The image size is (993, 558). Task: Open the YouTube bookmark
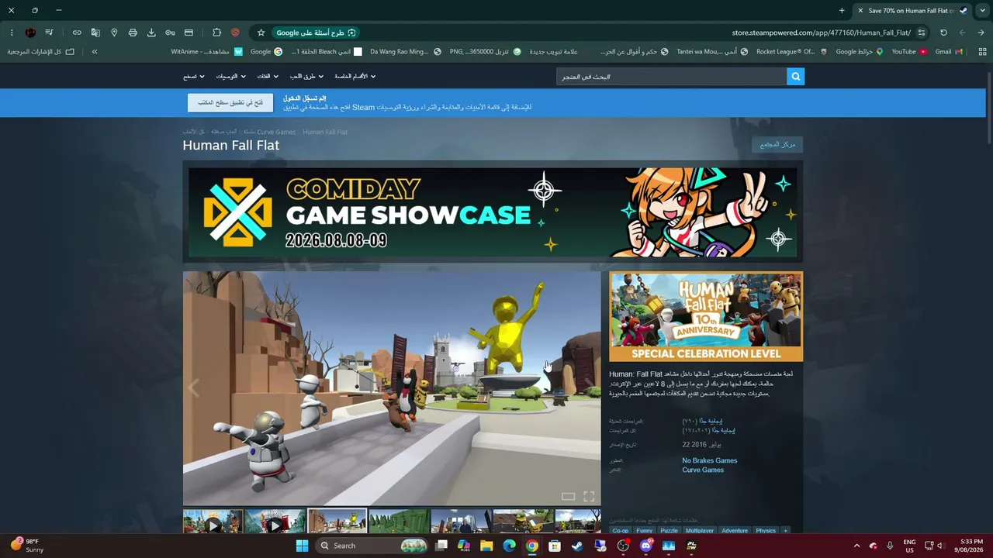[x=909, y=52]
